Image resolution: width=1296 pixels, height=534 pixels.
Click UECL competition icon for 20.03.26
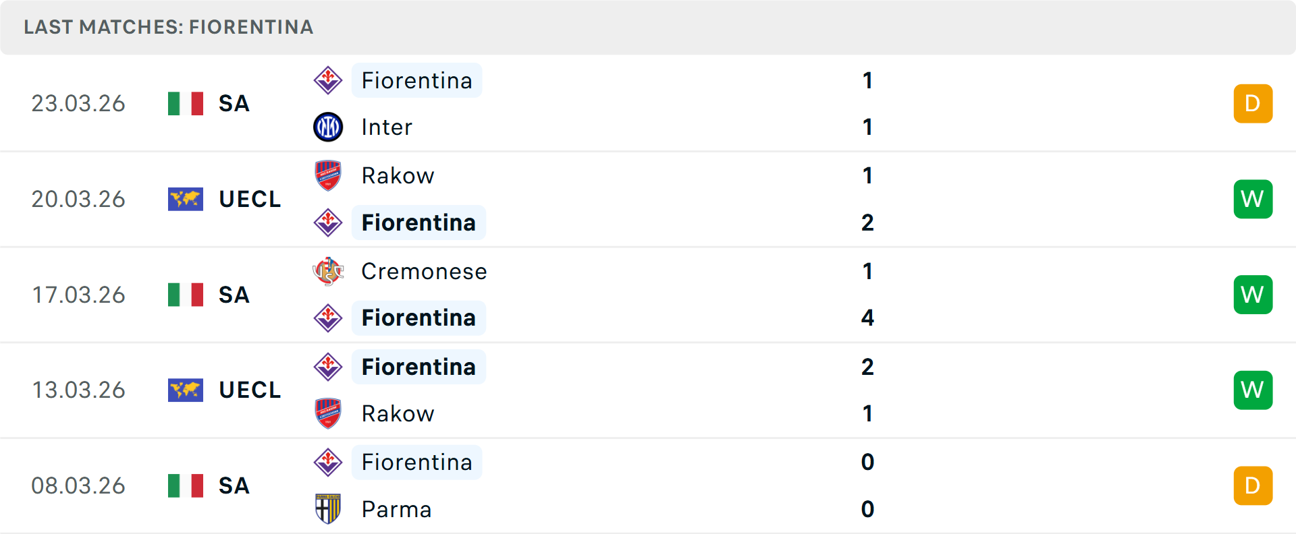[x=186, y=200]
